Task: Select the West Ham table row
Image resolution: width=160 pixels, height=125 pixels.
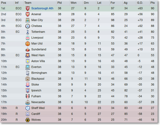Action: [x=79, y=55]
